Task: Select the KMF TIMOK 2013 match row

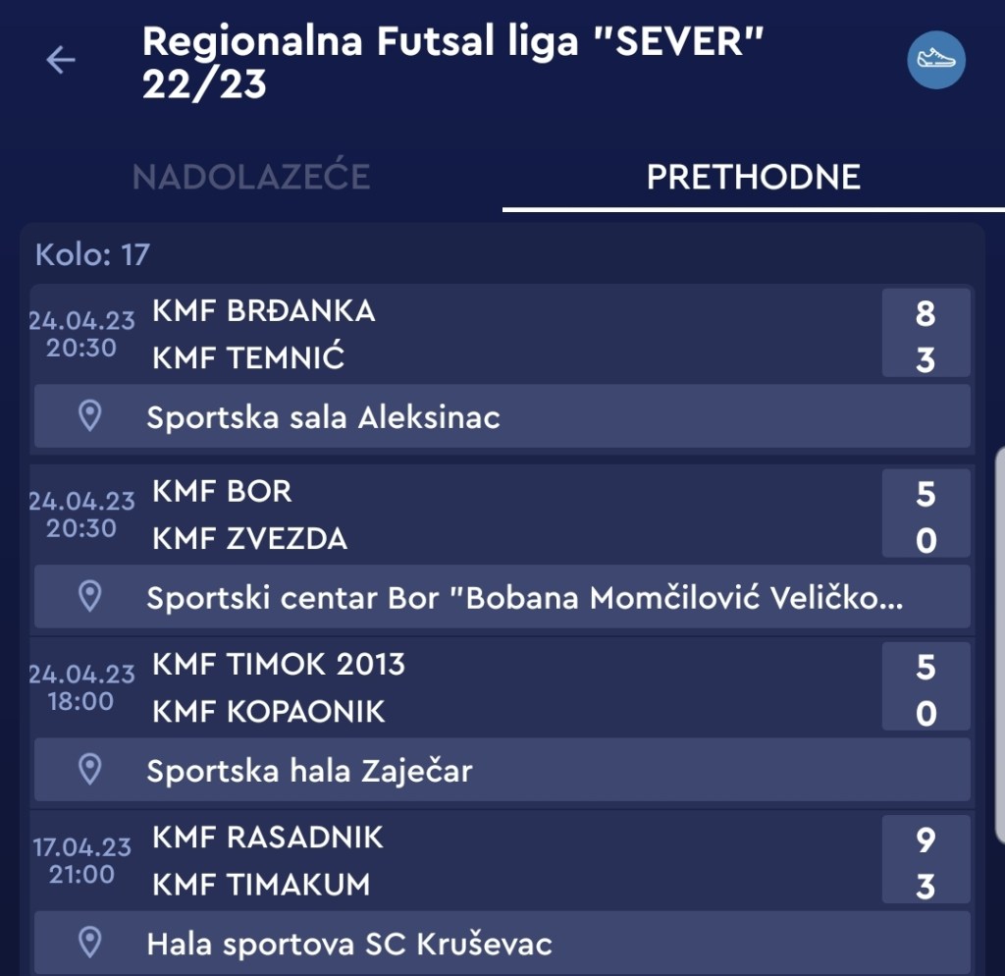Action: tap(491, 687)
